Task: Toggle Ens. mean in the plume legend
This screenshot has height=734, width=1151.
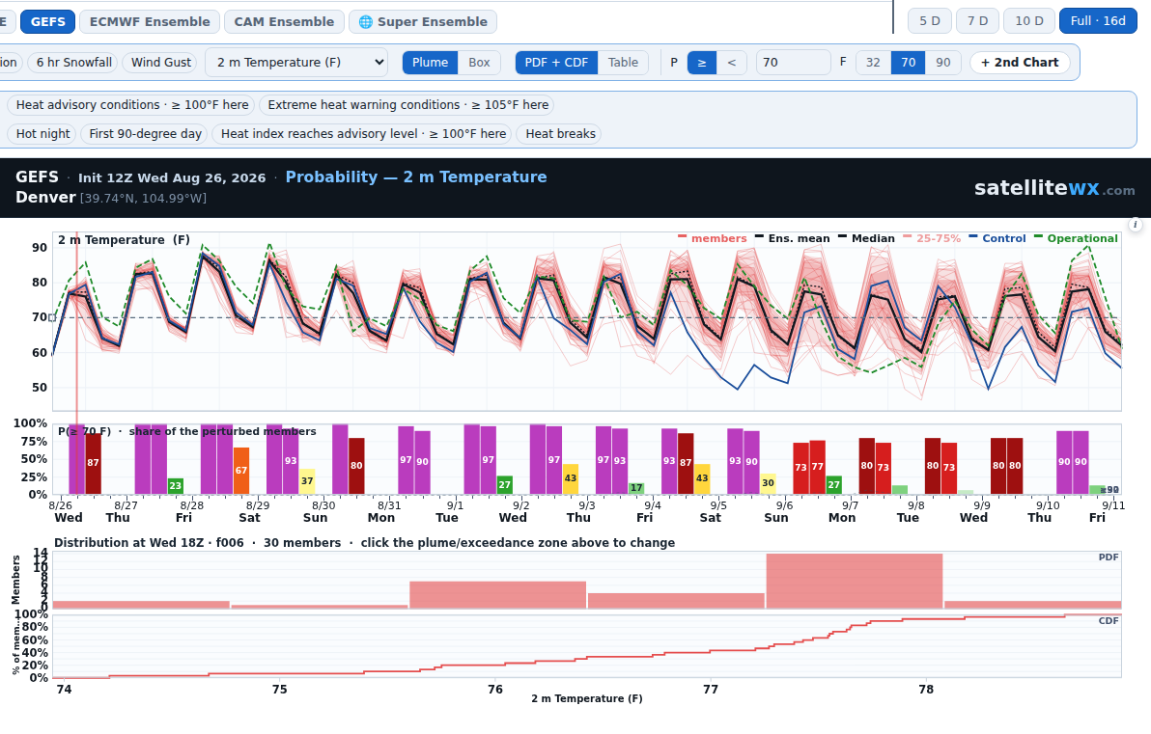Action: 792,238
